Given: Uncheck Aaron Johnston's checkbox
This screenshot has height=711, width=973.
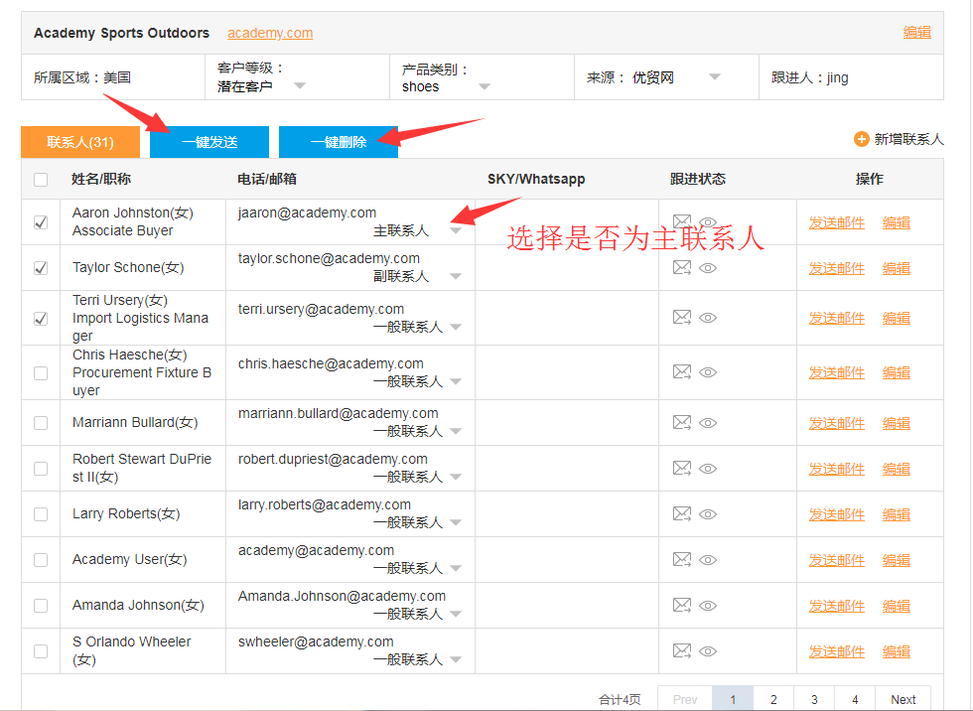Looking at the screenshot, I should point(41,222).
